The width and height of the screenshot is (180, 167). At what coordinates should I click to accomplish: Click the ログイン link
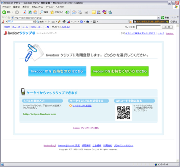(66, 27)
